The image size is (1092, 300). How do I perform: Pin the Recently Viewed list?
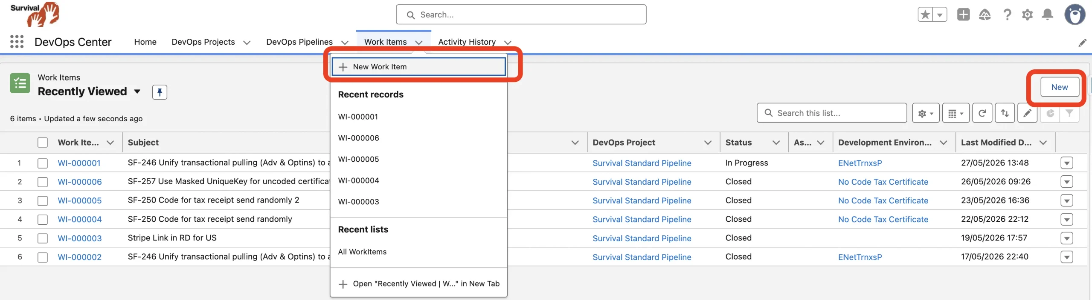(x=160, y=92)
